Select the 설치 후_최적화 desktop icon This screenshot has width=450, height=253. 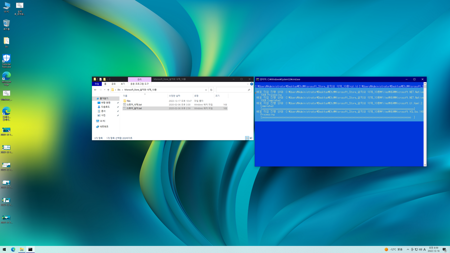19,9
